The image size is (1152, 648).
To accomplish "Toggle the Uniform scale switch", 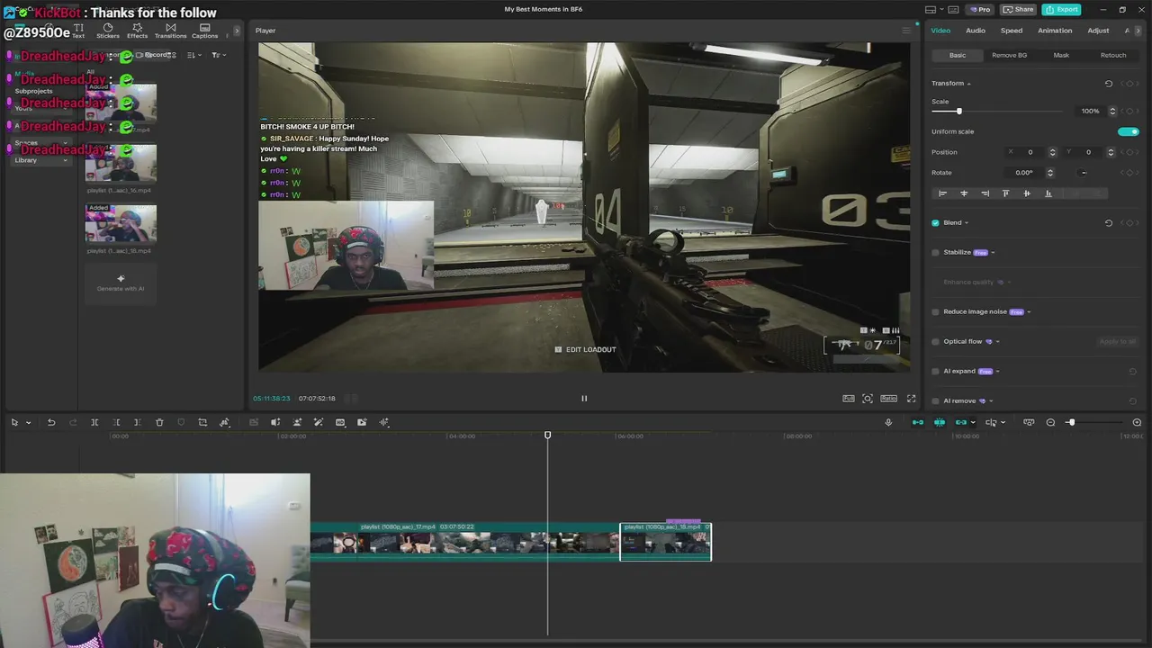I will click(1129, 131).
